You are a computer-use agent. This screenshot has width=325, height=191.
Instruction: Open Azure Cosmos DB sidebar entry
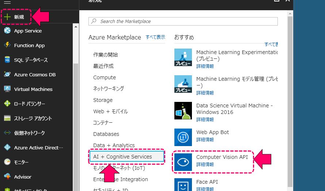coord(35,75)
